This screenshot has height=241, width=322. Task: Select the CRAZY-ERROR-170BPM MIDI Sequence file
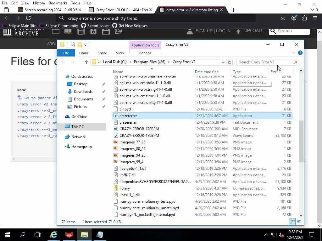pyautogui.click(x=202, y=129)
